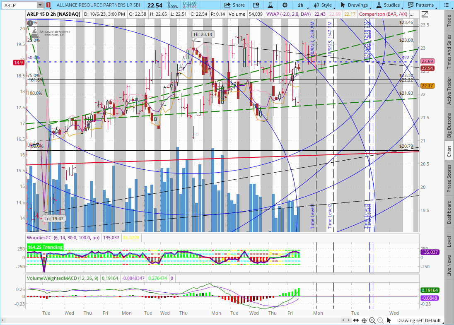Image resolution: width=454 pixels, height=325 pixels.
Task: Click the $21.93 Fibonacci level label
Action: click(406, 93)
